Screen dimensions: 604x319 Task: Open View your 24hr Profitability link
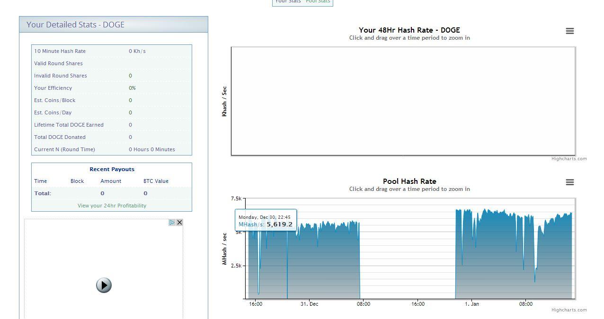(x=112, y=206)
